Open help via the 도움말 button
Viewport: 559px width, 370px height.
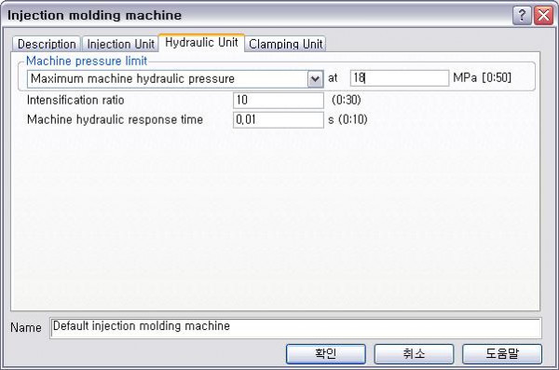(x=502, y=353)
